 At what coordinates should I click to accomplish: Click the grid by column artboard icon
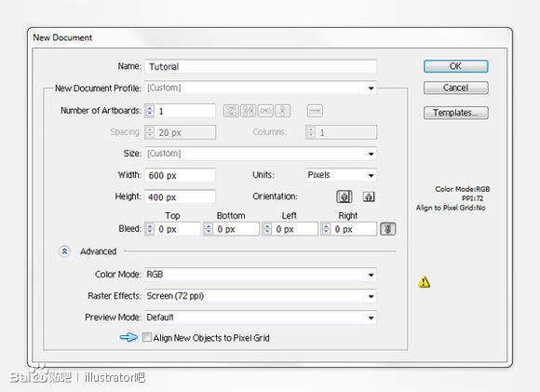click(x=249, y=111)
